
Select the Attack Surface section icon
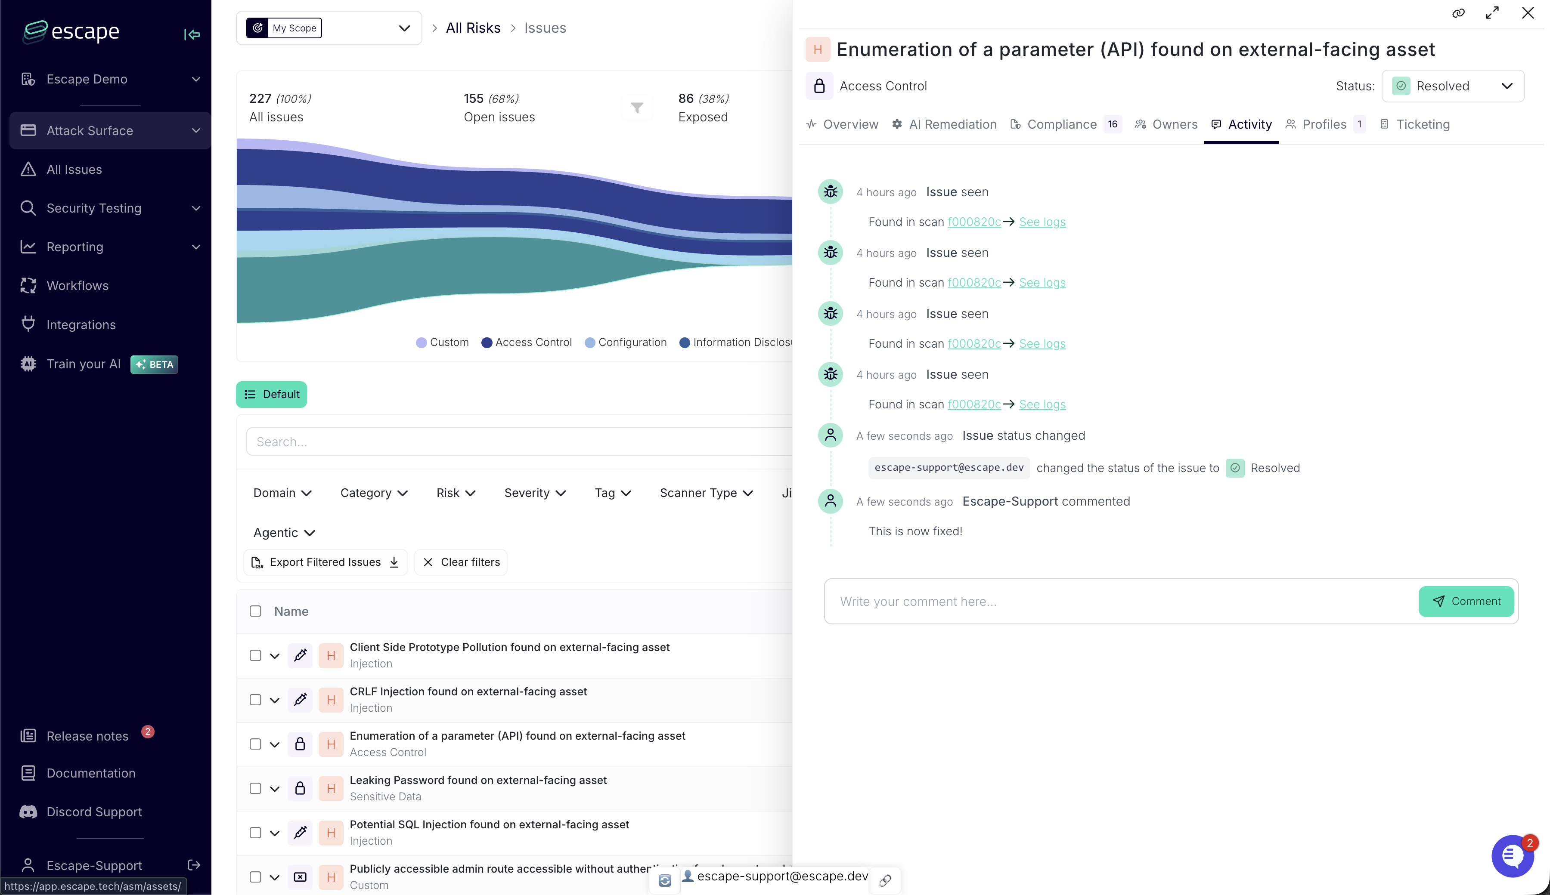(28, 130)
